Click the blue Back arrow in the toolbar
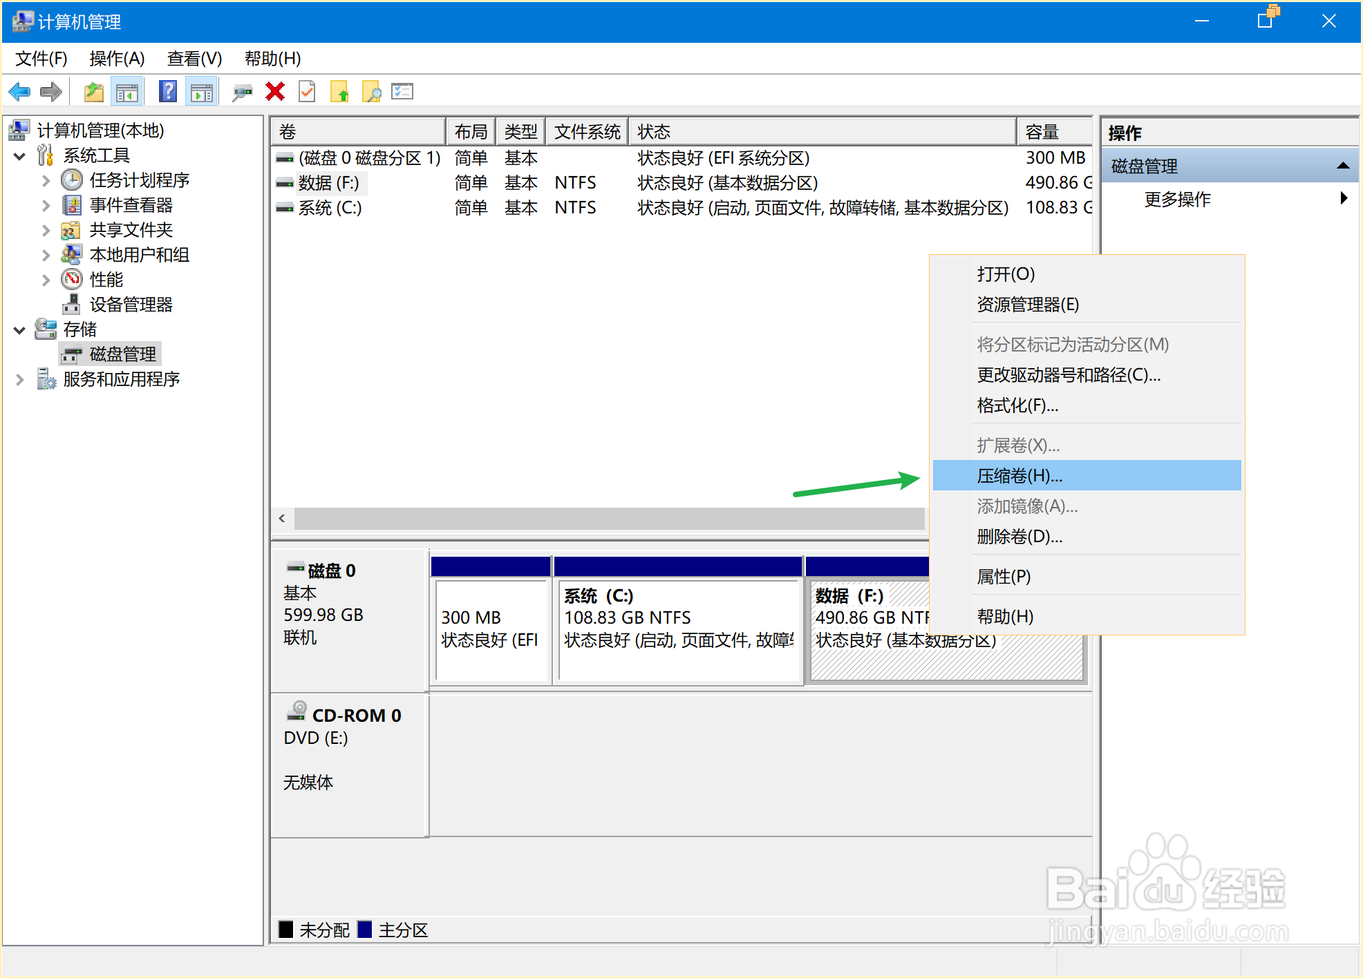Screen dimensions: 1363x978 [19, 92]
